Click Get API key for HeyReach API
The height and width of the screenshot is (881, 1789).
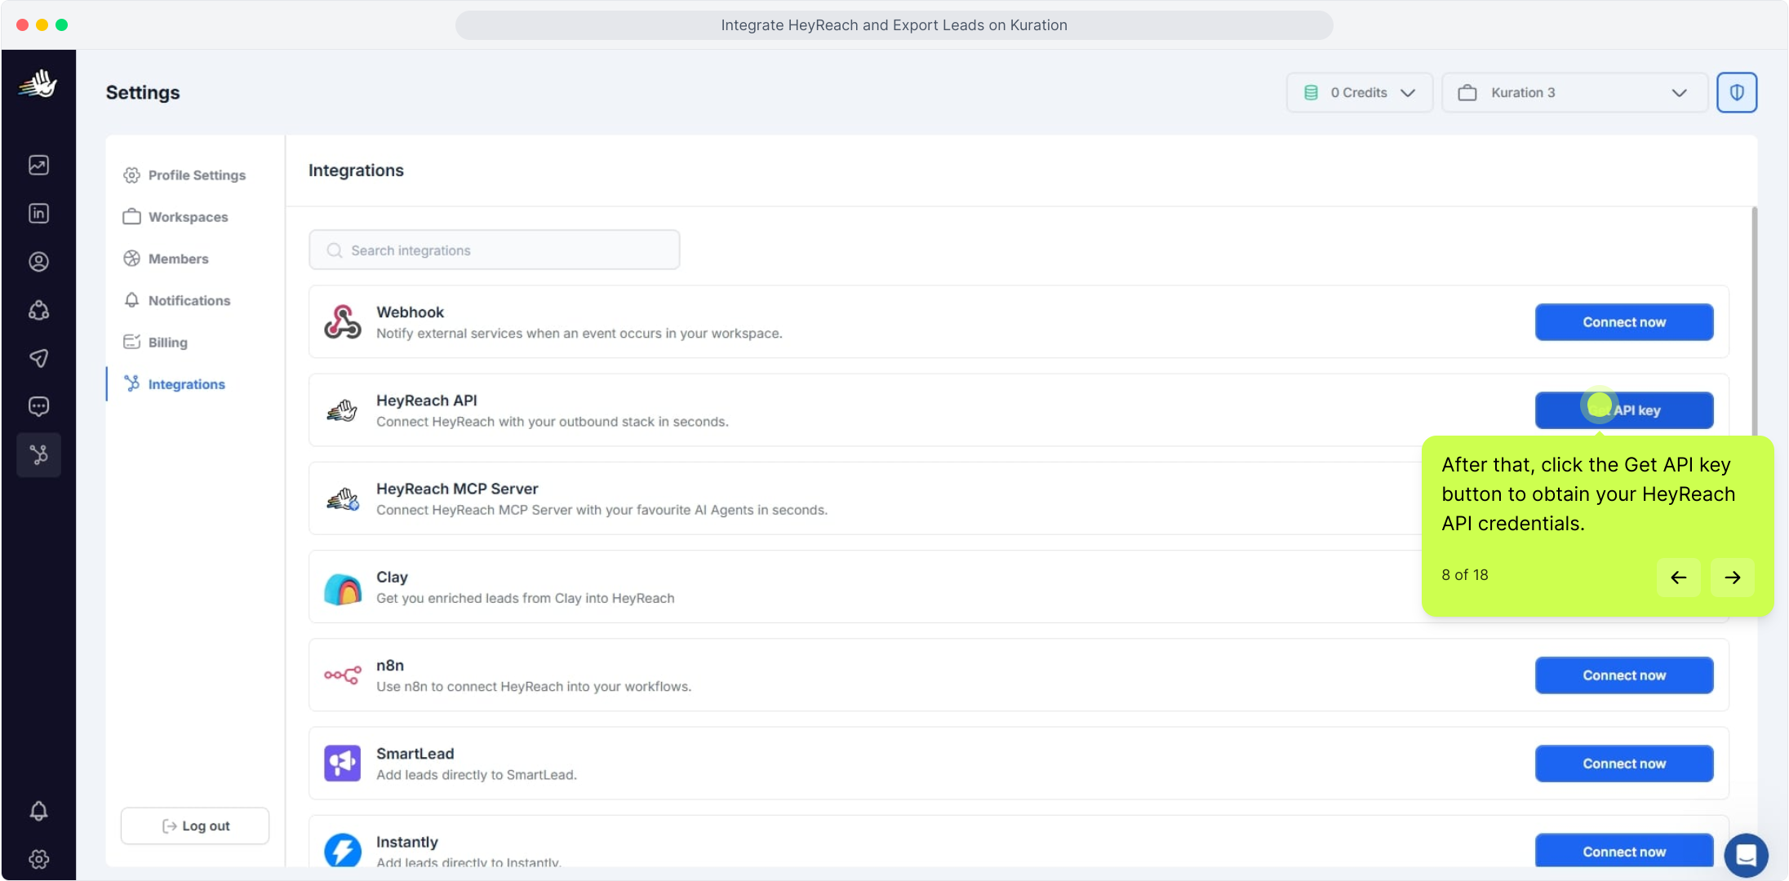point(1624,410)
